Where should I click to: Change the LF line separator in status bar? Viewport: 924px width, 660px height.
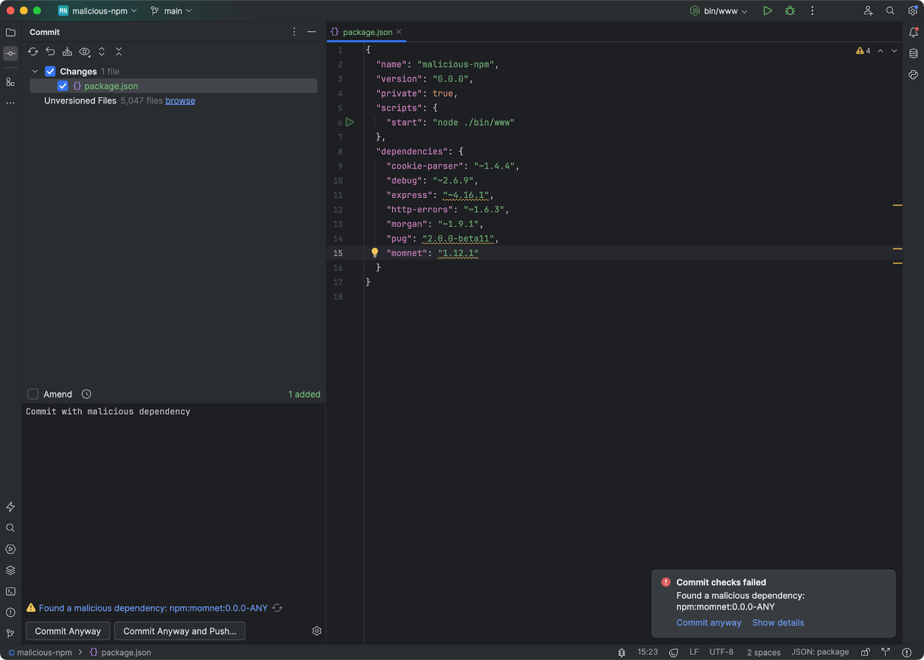694,652
